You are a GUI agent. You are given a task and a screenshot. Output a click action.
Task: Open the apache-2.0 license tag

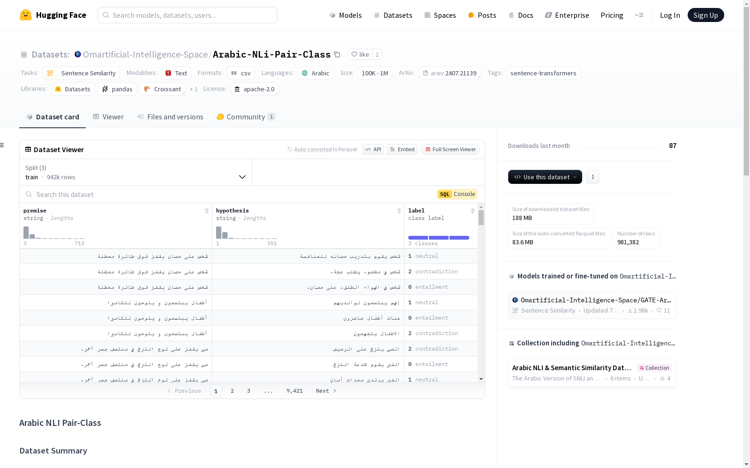[255, 89]
